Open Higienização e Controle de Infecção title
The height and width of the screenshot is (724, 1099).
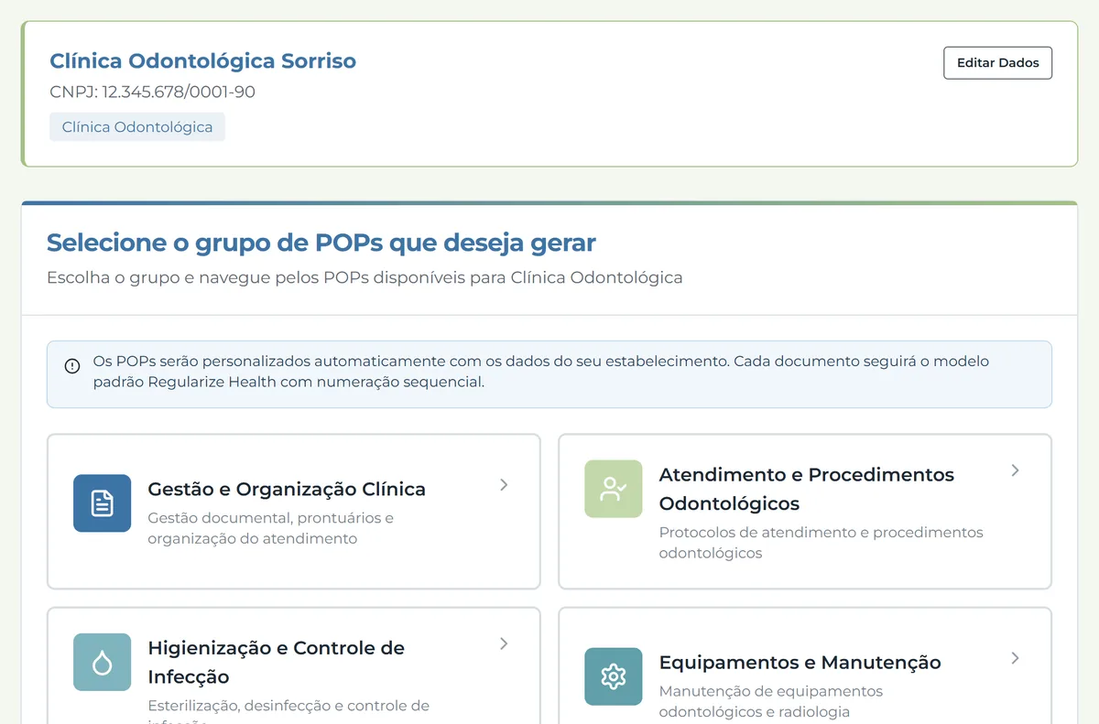tap(277, 662)
